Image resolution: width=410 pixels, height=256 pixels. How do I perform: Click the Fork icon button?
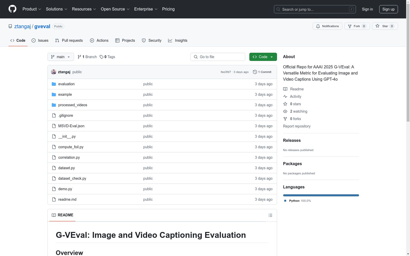[350, 26]
